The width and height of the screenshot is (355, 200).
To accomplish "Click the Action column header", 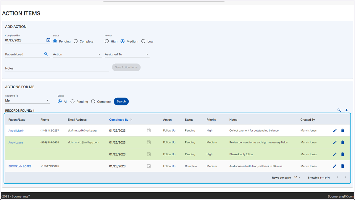I will point(167,120).
